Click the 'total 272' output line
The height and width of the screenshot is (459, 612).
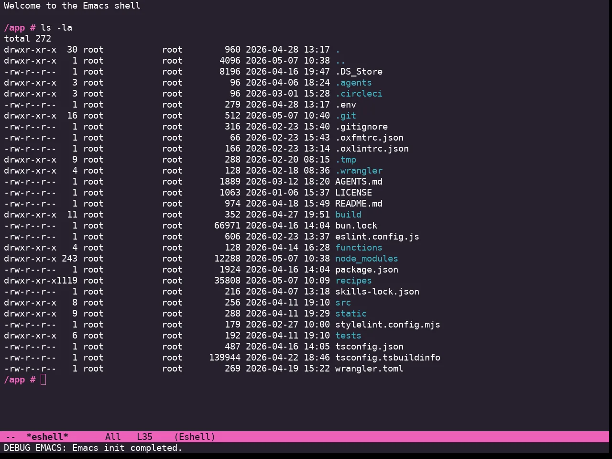(x=28, y=39)
